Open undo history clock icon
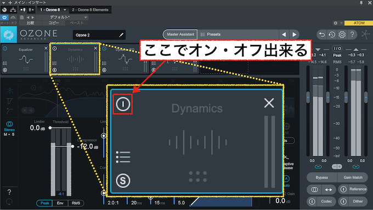This screenshot has height=210, width=373. pos(332,35)
